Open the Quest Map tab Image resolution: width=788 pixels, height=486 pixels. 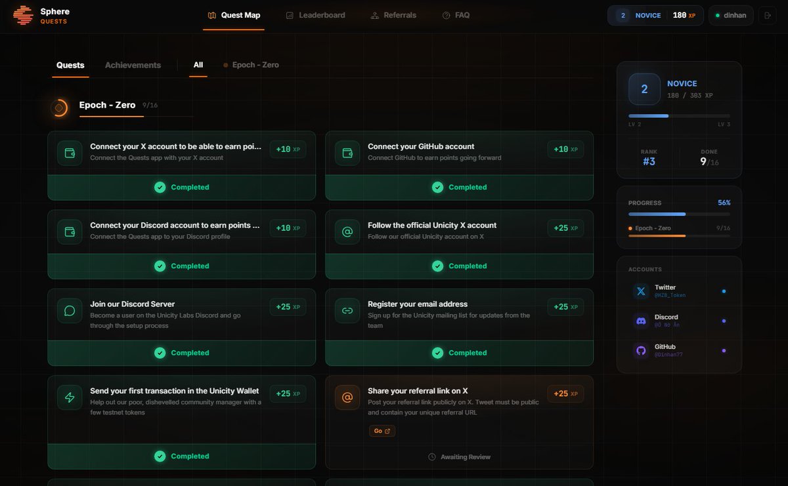(234, 15)
